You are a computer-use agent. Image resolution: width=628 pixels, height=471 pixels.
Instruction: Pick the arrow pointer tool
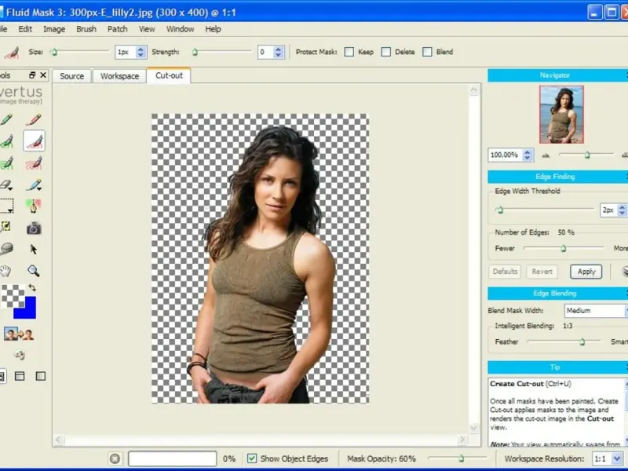(x=34, y=250)
